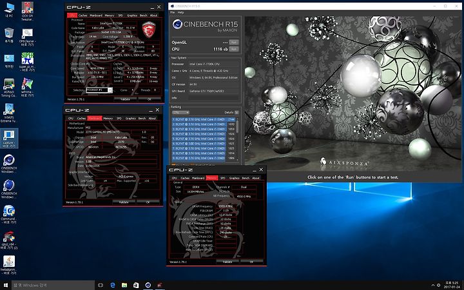464x290 pixels.
Task: Click the Info field in Cinebench
Action: [214, 98]
